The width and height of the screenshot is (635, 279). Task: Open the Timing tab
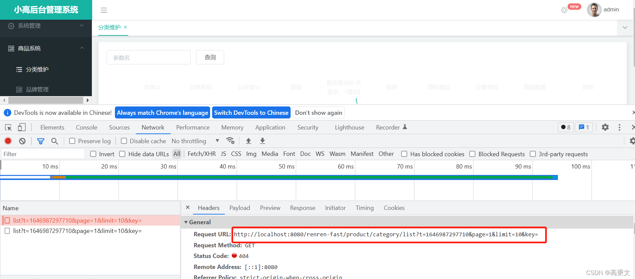pyautogui.click(x=364, y=208)
